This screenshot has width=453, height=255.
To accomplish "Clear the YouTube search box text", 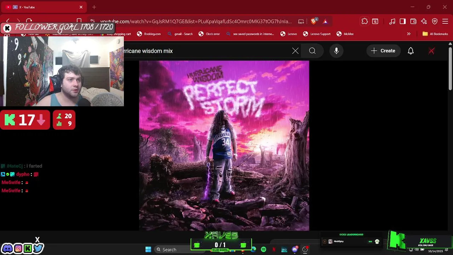I will [x=296, y=51].
